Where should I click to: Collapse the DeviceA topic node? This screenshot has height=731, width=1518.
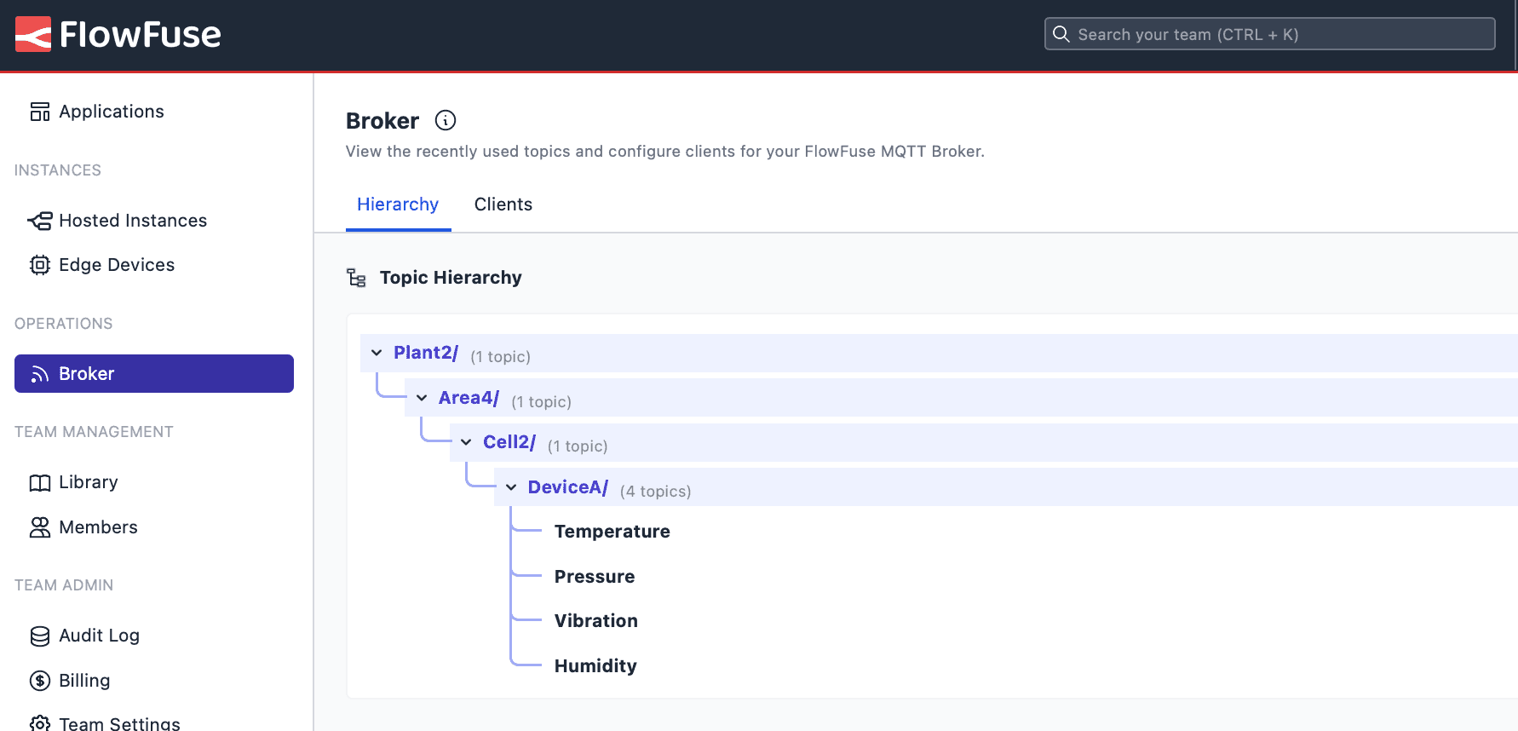510,486
